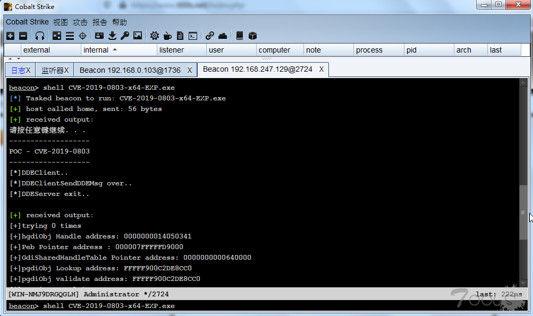
Task: Switch to session table view
Action: click(x=70, y=36)
